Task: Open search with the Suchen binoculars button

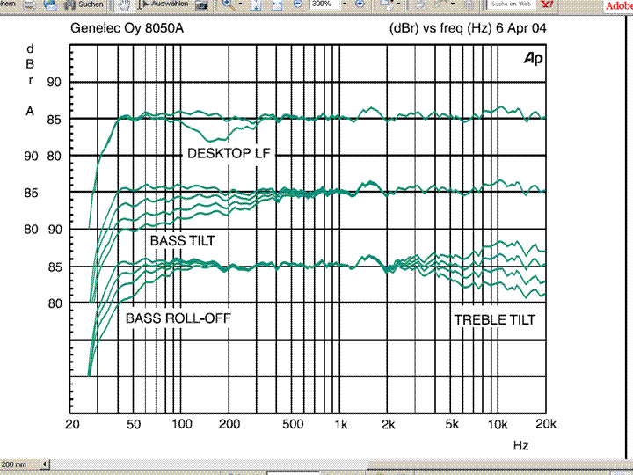Action: (x=84, y=4)
